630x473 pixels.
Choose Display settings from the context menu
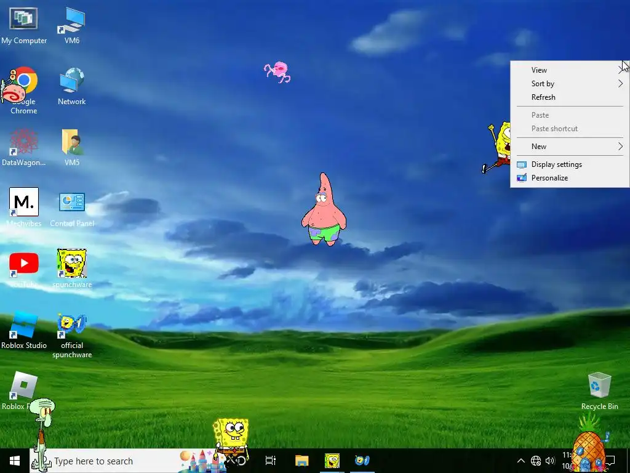(x=570, y=164)
